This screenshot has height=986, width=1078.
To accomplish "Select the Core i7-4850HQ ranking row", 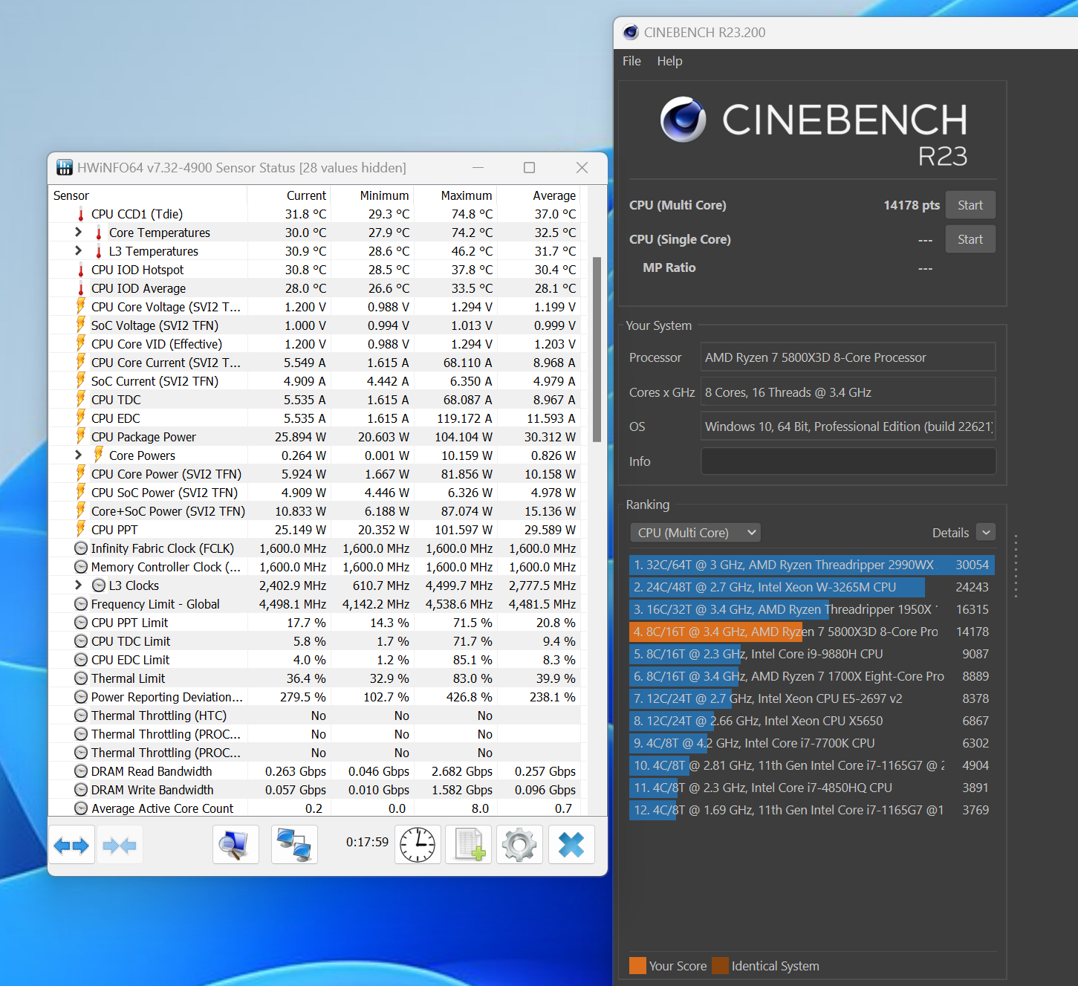I will [x=812, y=788].
